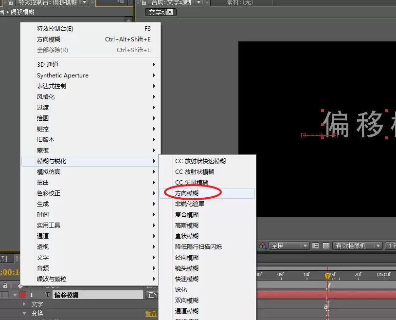Collapse layer 1 using its twirl arrow

[x=15, y=295]
